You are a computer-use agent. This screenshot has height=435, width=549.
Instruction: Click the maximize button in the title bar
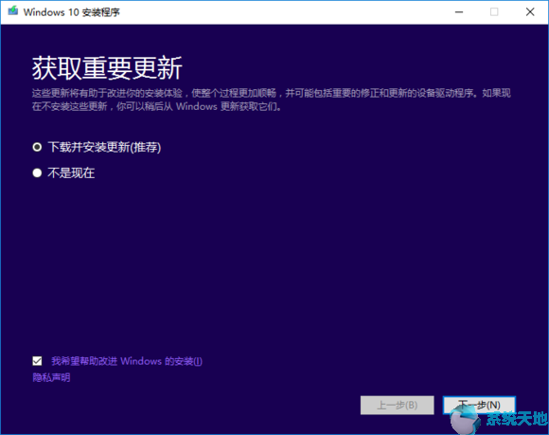[x=494, y=12]
